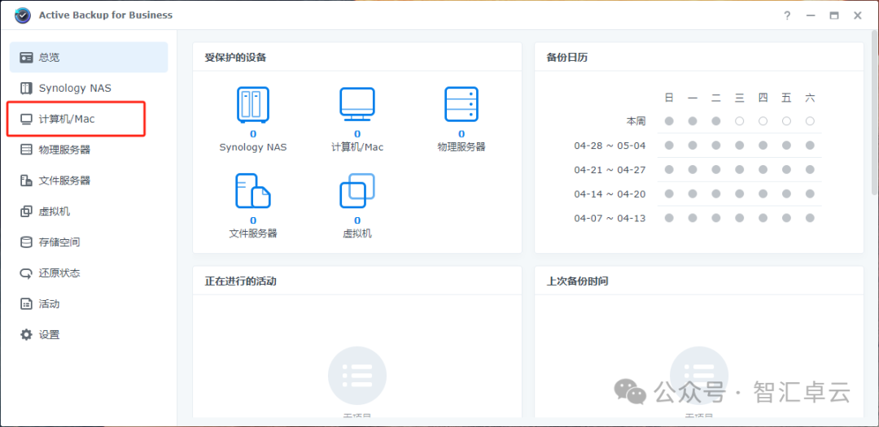879x427 pixels.
Task: Click the 上次备份时间 panel title
Action: [x=577, y=281]
